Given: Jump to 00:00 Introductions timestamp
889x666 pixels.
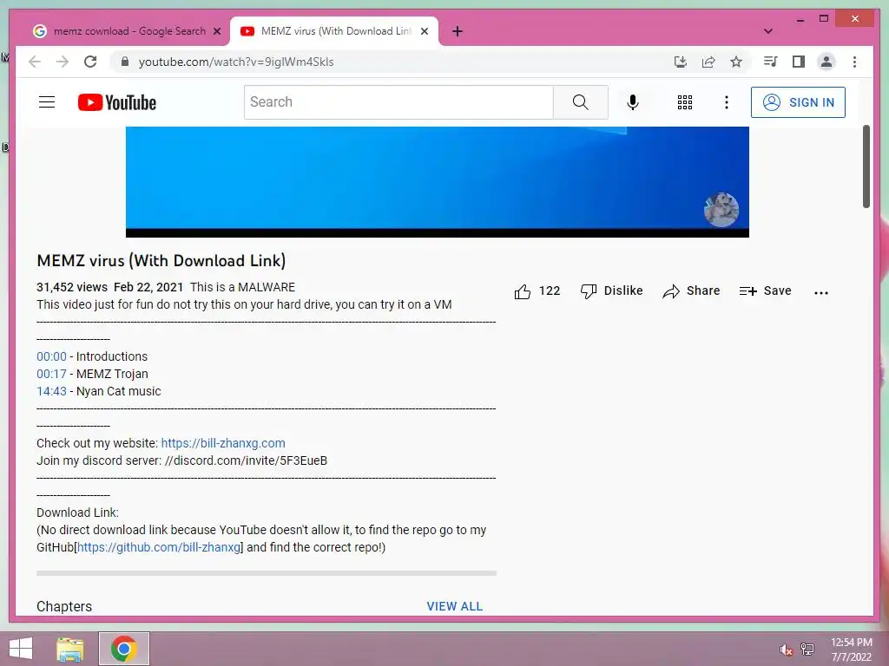Looking at the screenshot, I should tap(51, 356).
